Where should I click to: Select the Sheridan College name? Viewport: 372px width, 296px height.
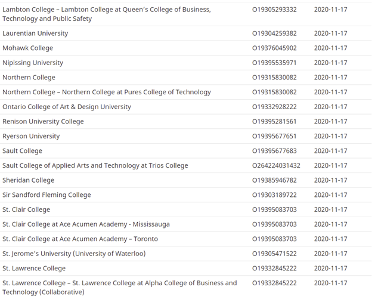click(x=28, y=180)
